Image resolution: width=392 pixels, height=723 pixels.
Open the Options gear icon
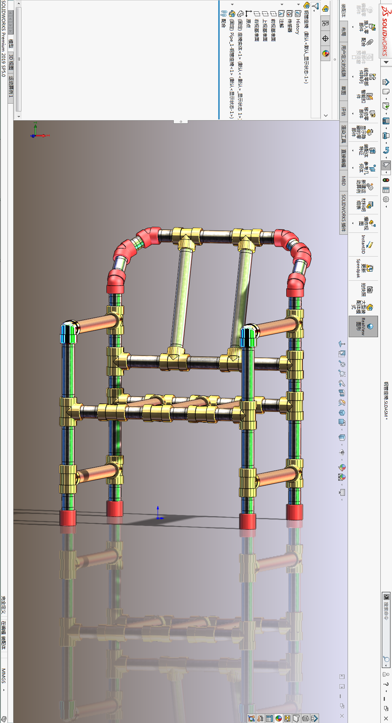[386, 199]
